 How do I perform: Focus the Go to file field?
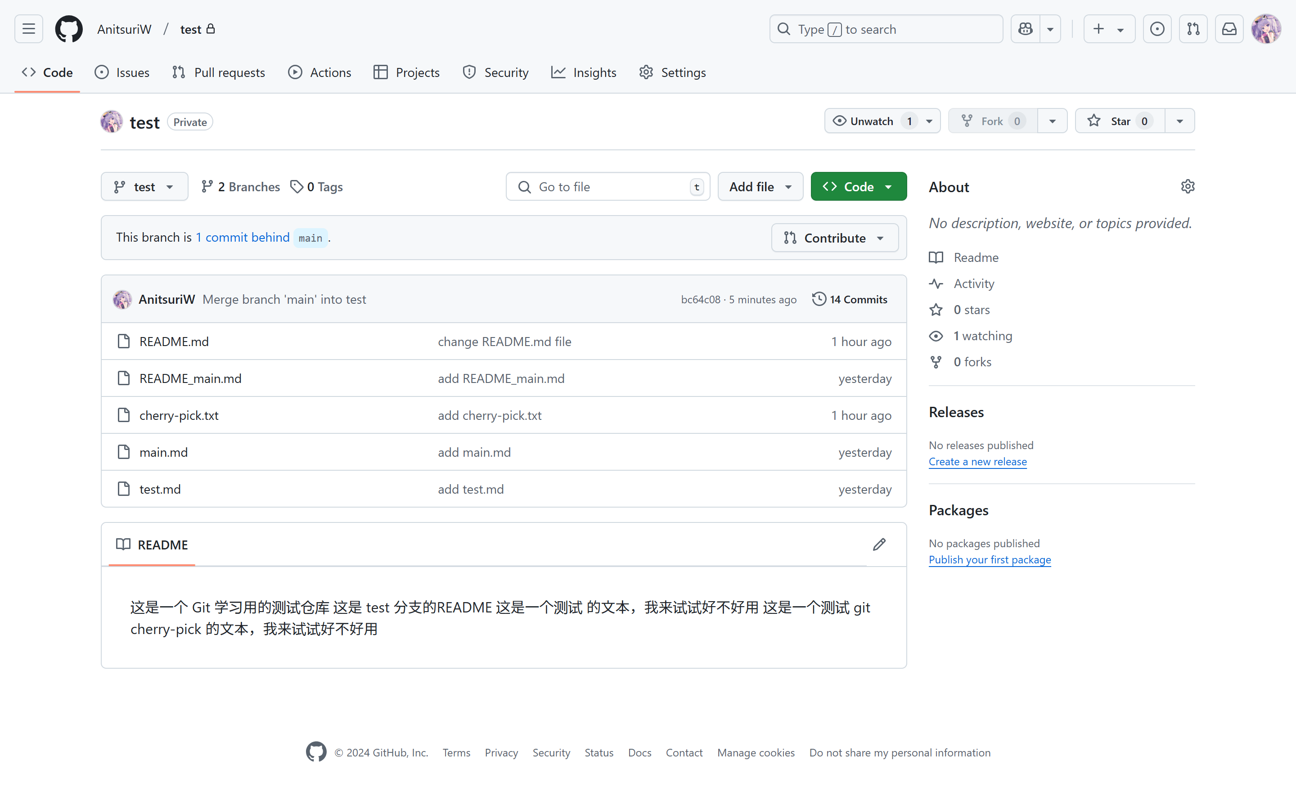608,186
